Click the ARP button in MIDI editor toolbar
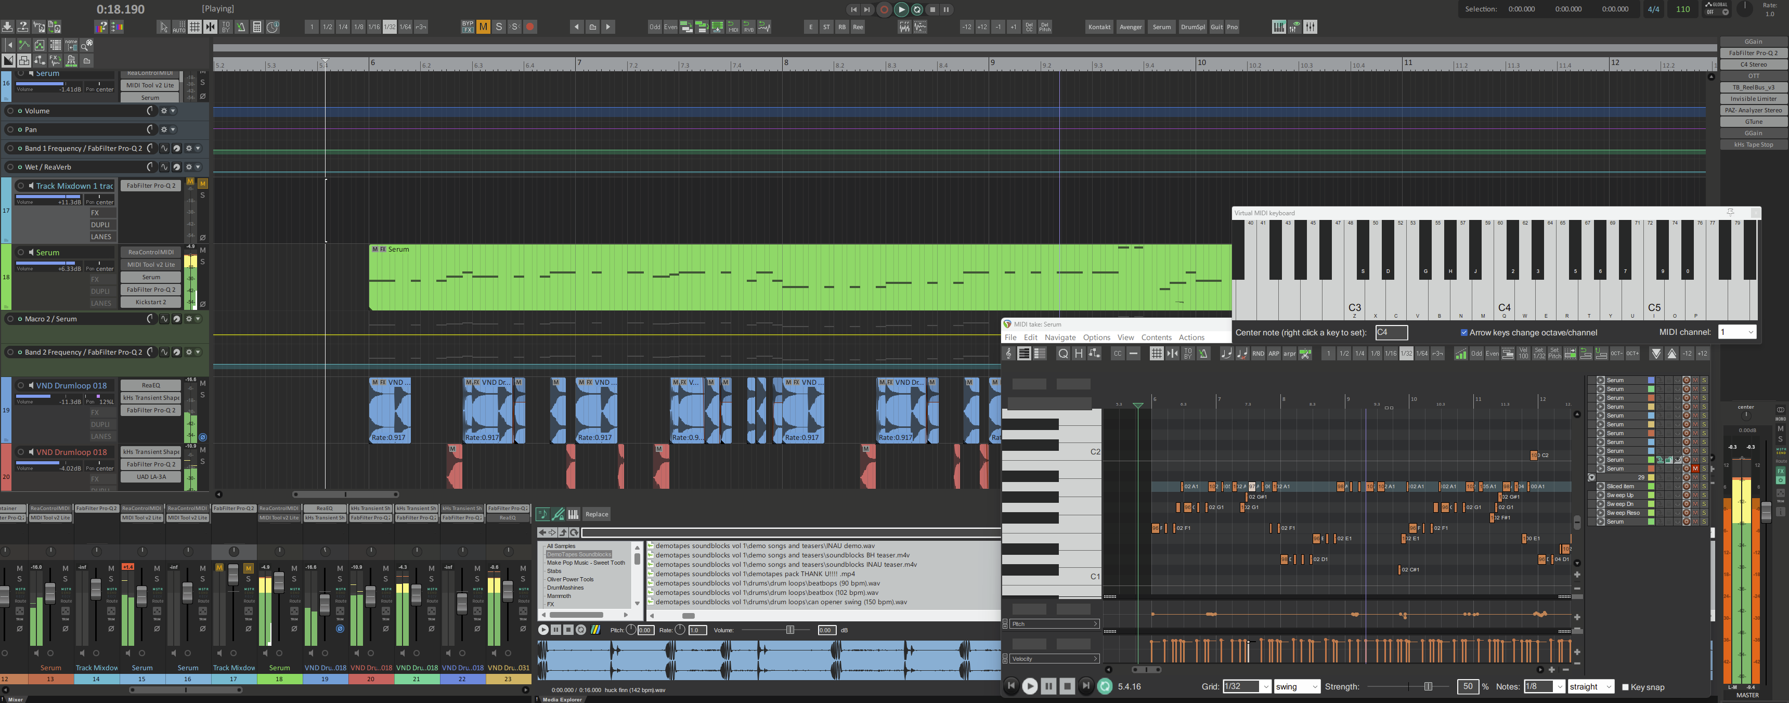 [1274, 354]
